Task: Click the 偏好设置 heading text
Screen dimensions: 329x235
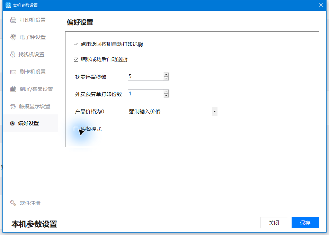Action: (80, 22)
